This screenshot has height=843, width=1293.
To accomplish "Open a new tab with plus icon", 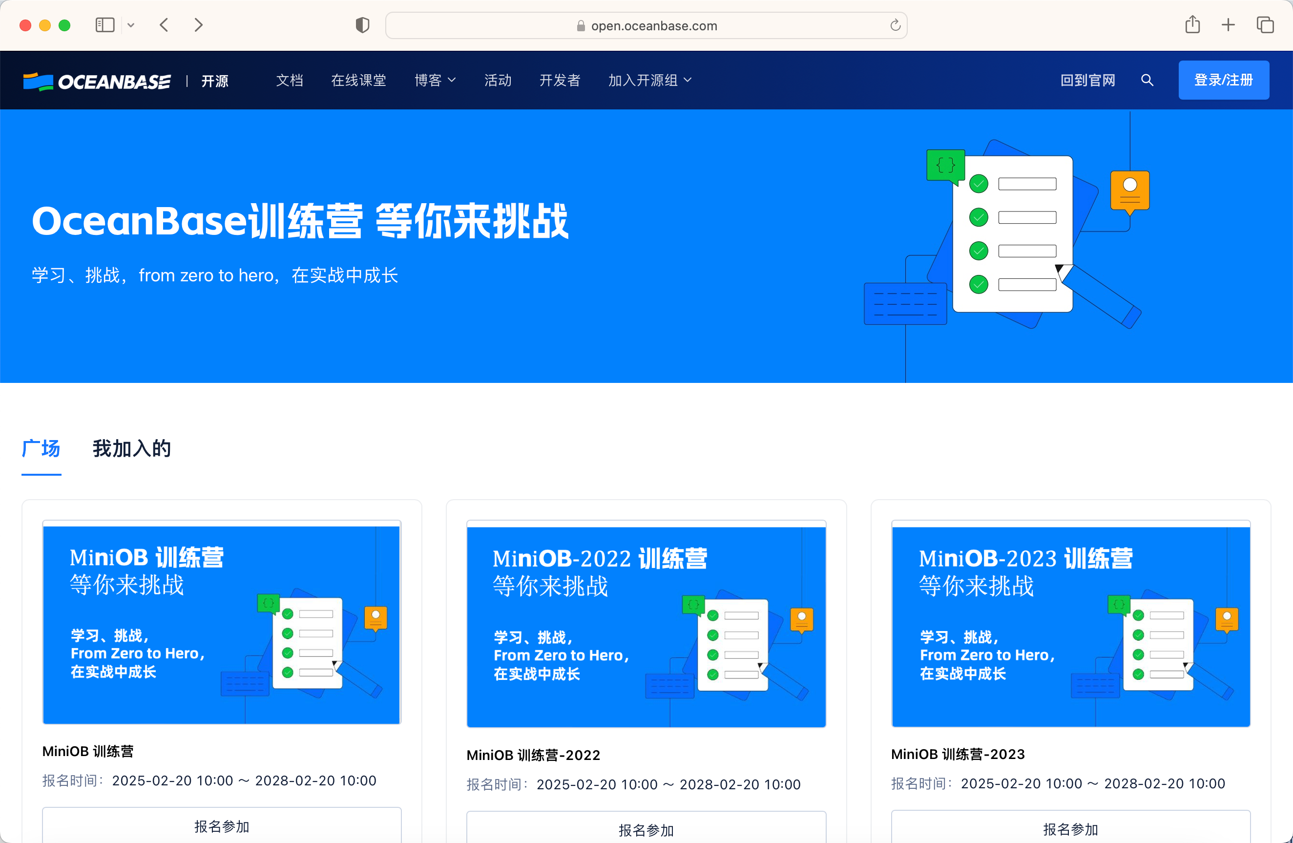I will pyautogui.click(x=1229, y=25).
